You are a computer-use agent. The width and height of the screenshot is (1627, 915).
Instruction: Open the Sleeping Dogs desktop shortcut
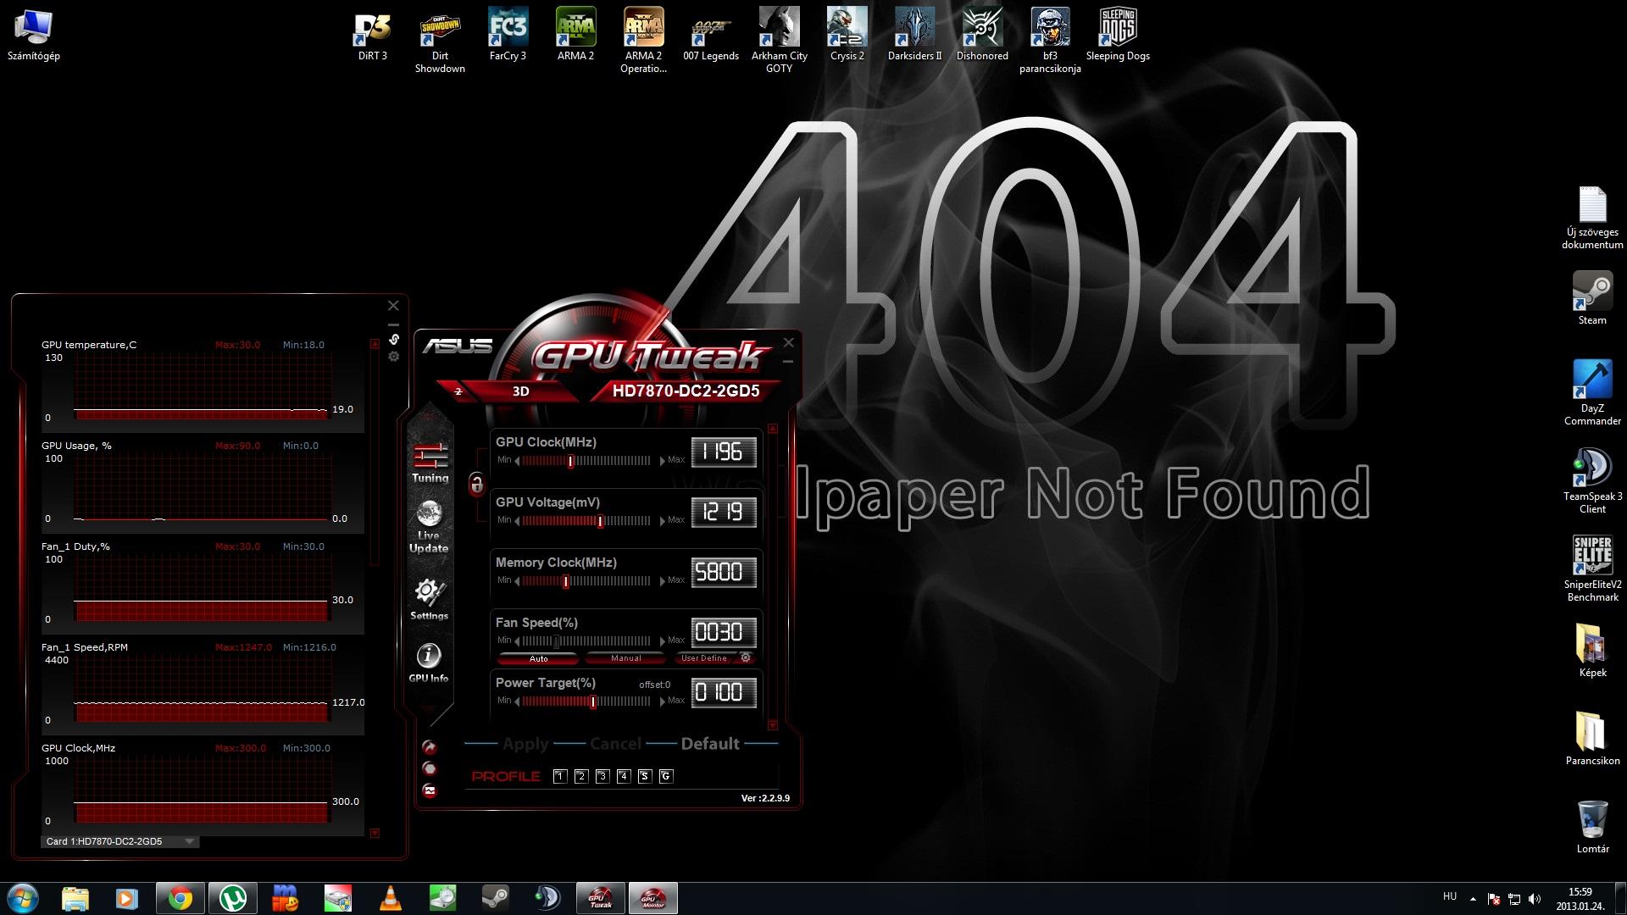[1118, 36]
